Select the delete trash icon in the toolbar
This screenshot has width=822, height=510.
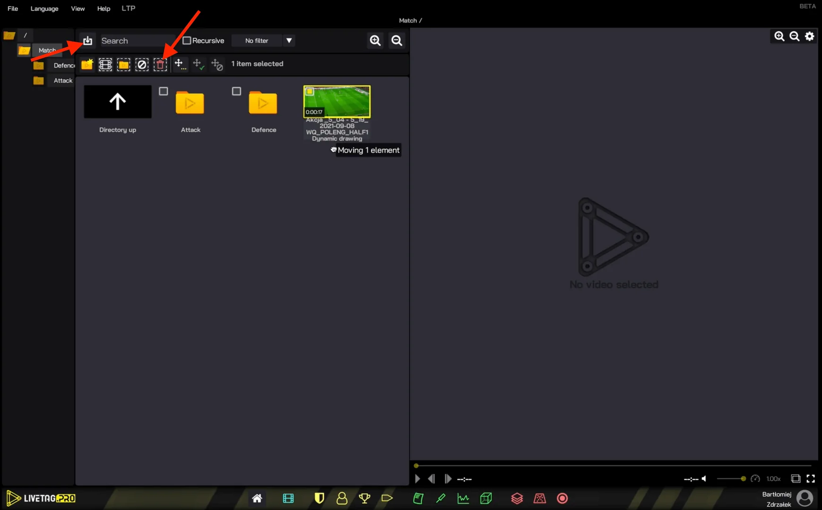coord(160,64)
